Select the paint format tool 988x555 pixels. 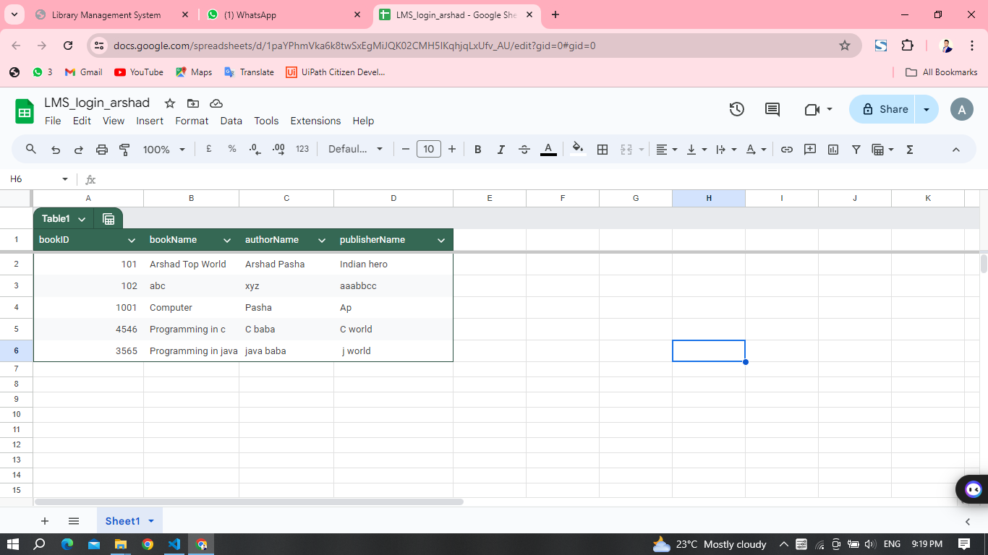(124, 150)
